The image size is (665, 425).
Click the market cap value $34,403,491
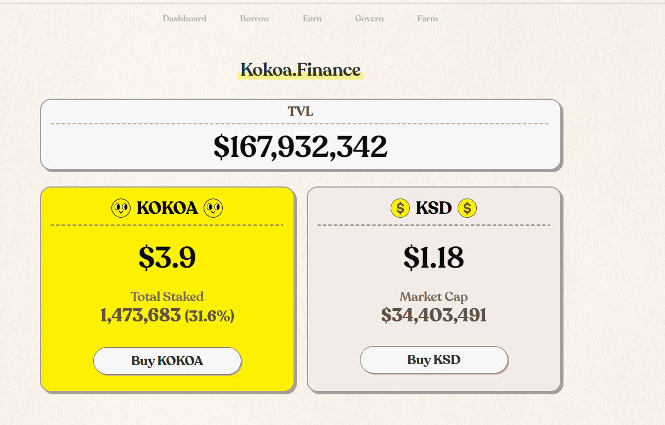click(433, 315)
